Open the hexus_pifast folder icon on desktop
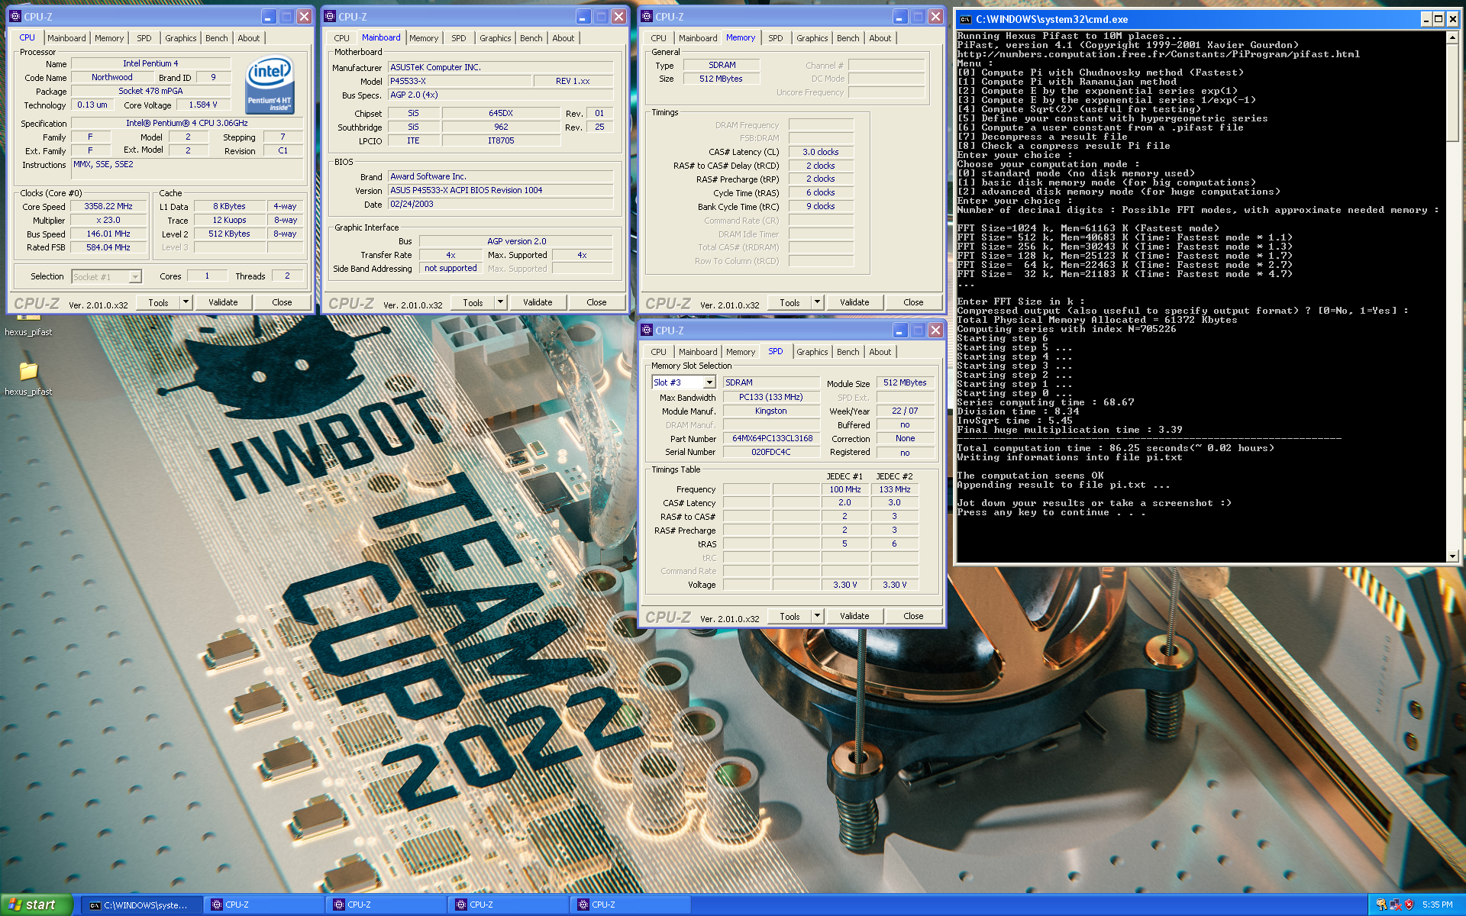Screen dimensions: 1466x916 pyautogui.click(x=28, y=372)
